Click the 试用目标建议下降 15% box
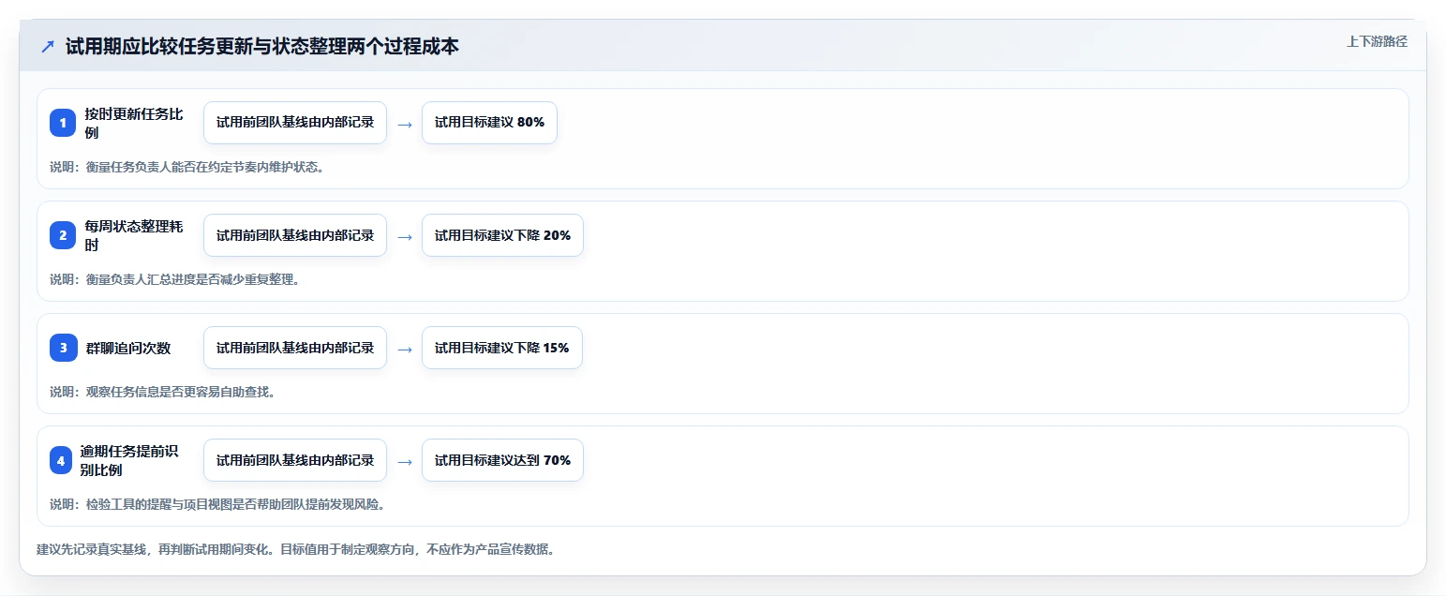This screenshot has height=596, width=1446. [502, 348]
